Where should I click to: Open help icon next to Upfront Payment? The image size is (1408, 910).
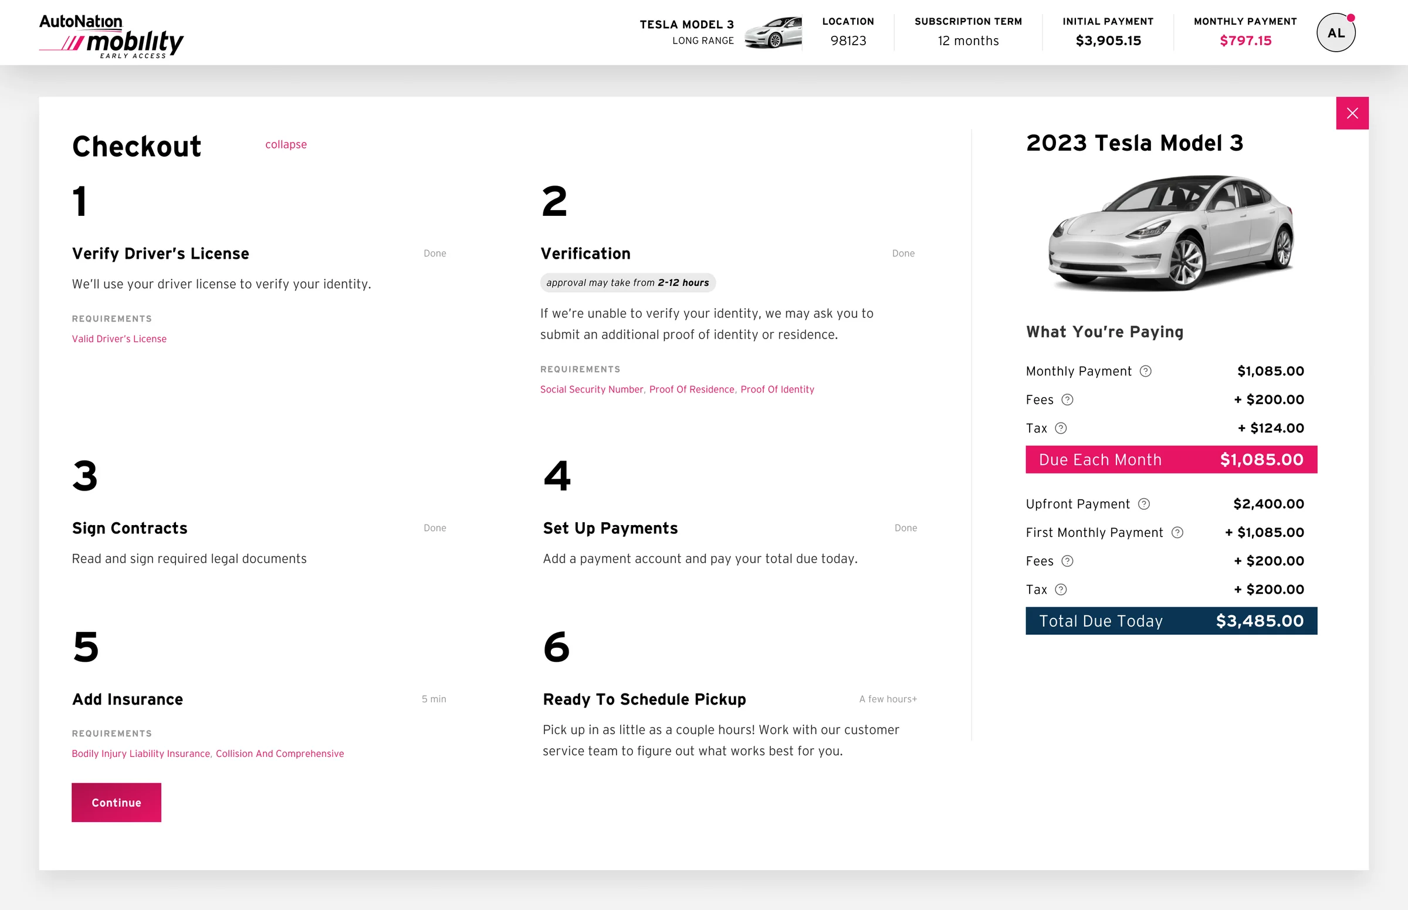click(1144, 504)
